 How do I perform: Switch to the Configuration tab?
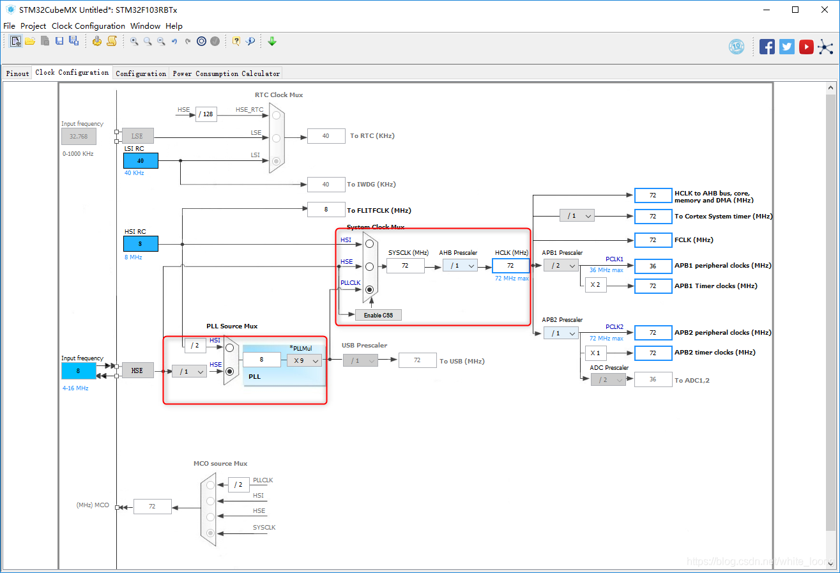coord(141,73)
